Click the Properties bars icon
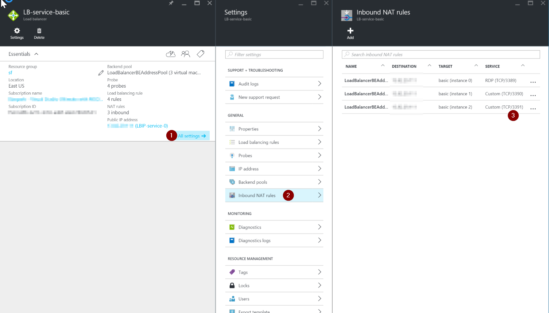This screenshot has height=313, width=549. 232,129
